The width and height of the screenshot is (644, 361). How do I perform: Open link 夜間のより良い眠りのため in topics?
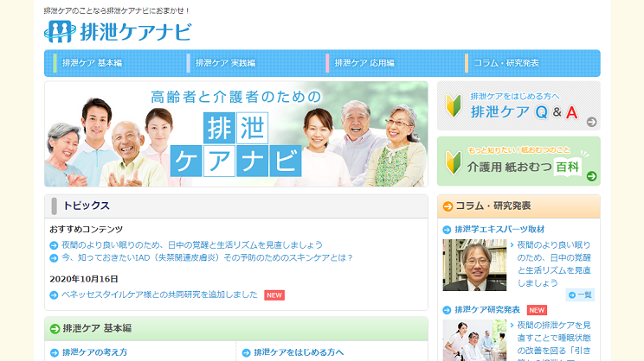(x=192, y=245)
